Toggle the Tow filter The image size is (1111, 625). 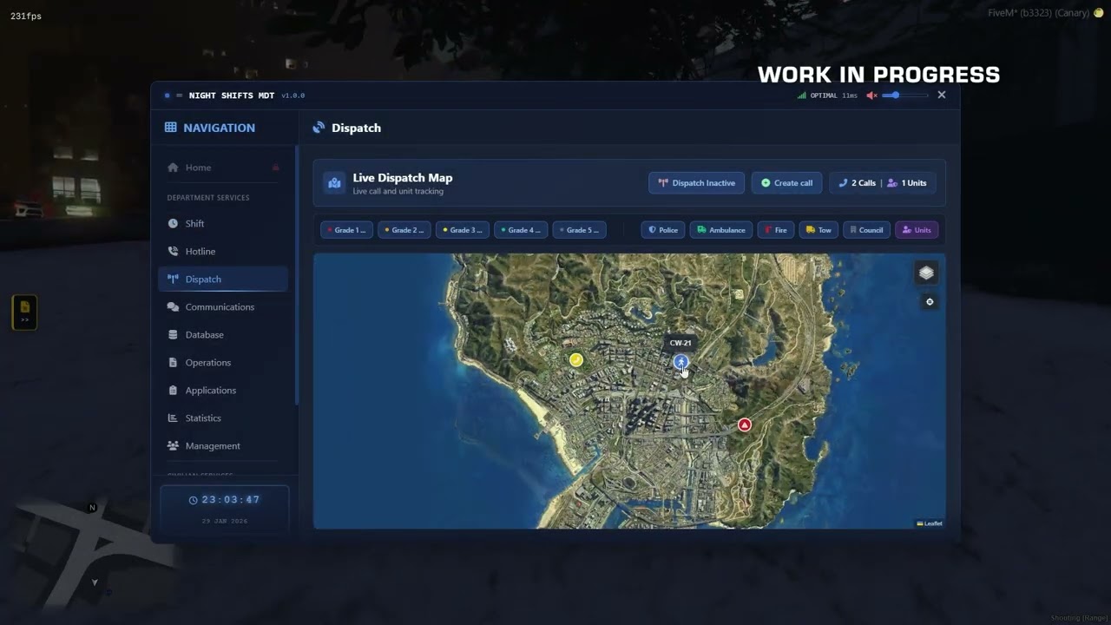[x=818, y=230]
